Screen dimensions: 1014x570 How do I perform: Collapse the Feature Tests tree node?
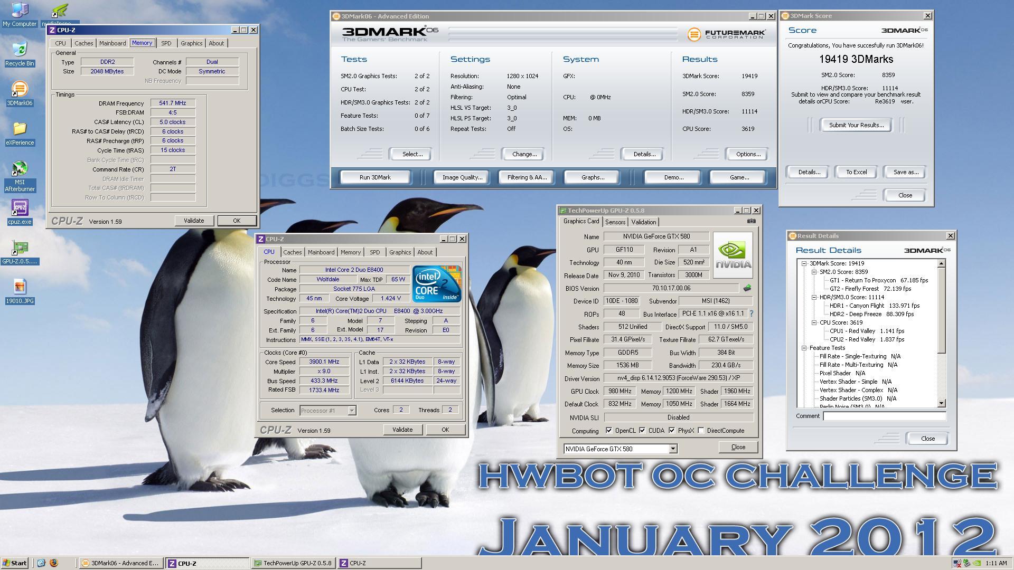click(x=804, y=348)
